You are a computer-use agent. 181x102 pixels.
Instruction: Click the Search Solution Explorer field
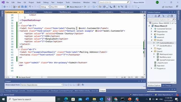pos(160,20)
